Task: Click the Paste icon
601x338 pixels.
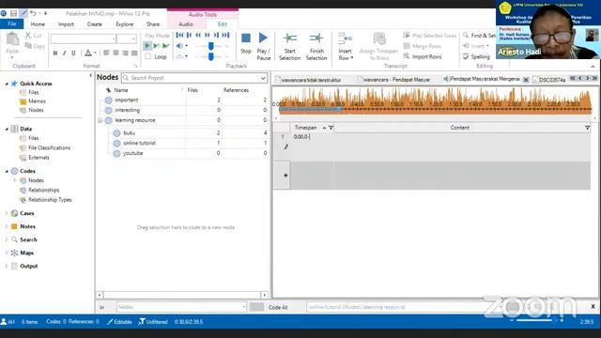Action: (12, 39)
